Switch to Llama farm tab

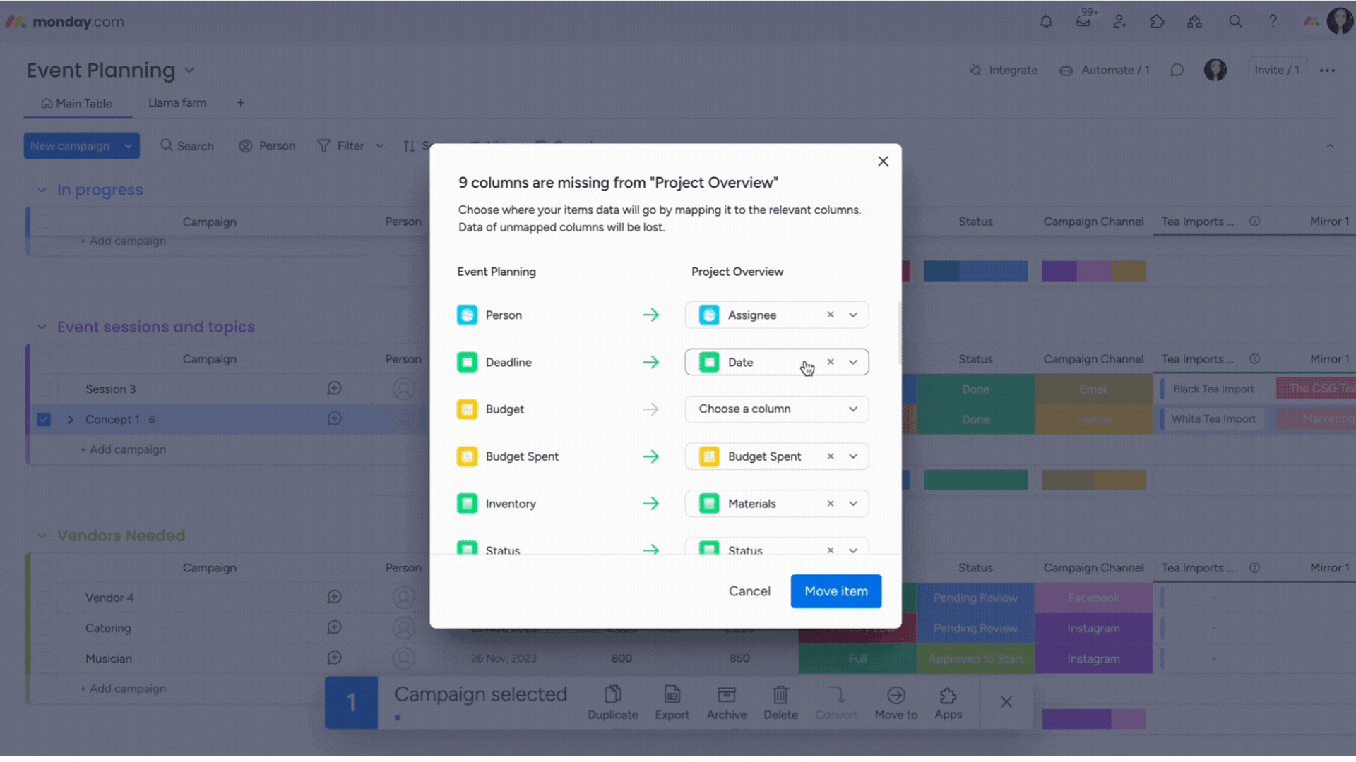click(x=177, y=103)
